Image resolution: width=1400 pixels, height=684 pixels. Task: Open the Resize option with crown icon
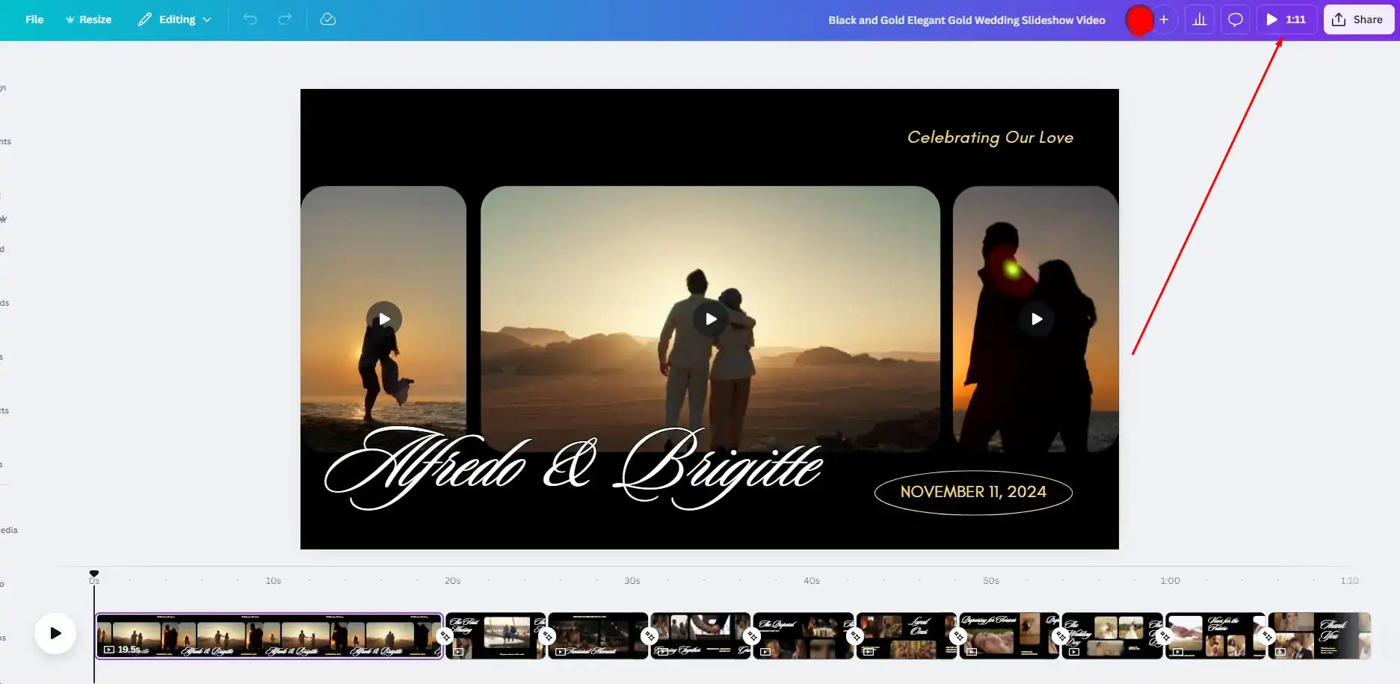(x=88, y=19)
